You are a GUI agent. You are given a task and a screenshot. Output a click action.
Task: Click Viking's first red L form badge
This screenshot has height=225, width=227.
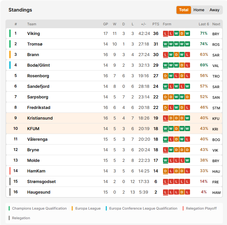[166, 33]
